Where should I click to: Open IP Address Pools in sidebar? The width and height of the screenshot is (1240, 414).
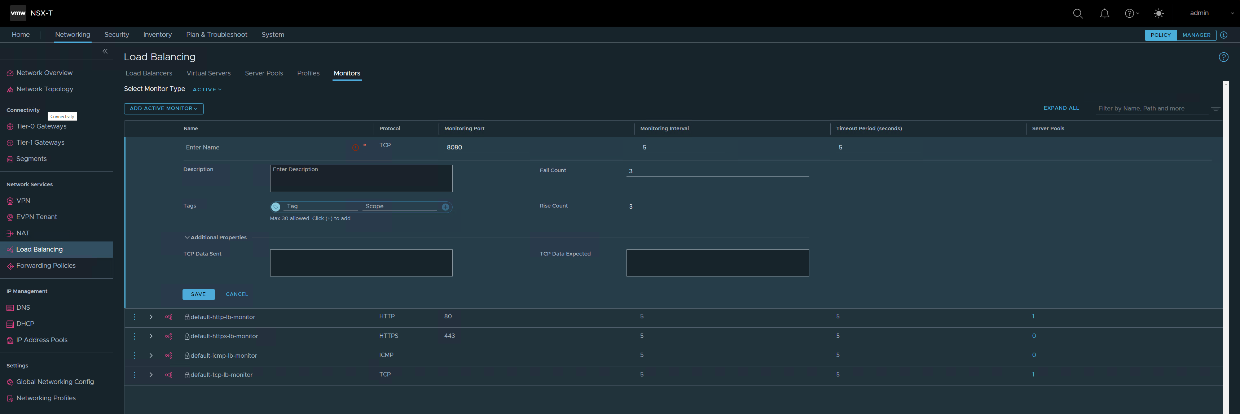42,340
